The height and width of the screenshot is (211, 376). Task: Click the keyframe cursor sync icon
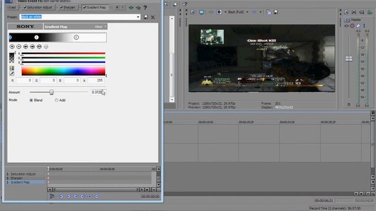pos(52,196)
